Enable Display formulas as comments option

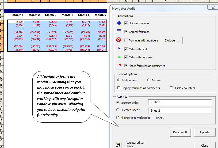119,88
